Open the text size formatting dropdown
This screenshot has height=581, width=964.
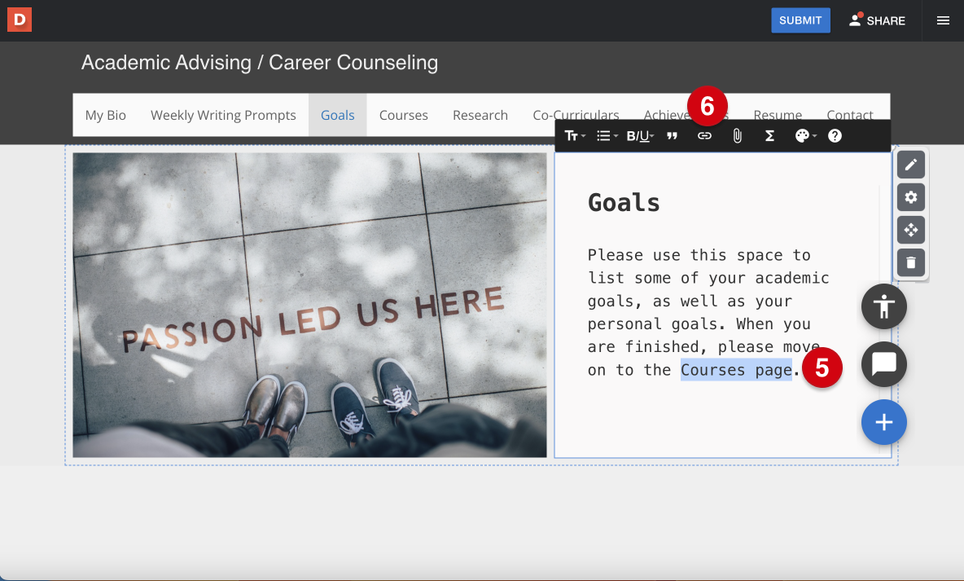pyautogui.click(x=575, y=136)
